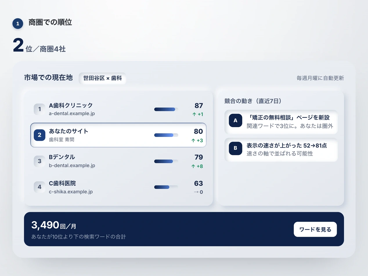Click rank badge 4 for C歯科医院

[x=39, y=187]
